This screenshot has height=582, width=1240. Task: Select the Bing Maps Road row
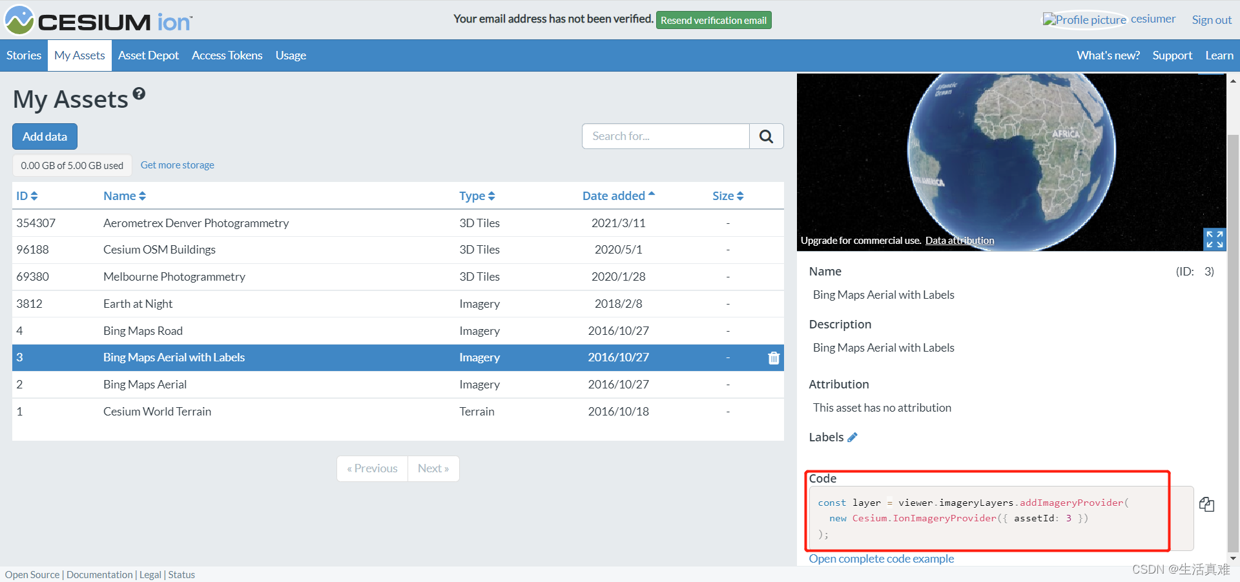coord(398,331)
